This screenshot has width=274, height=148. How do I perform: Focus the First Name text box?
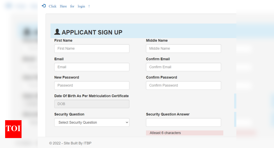(92, 48)
